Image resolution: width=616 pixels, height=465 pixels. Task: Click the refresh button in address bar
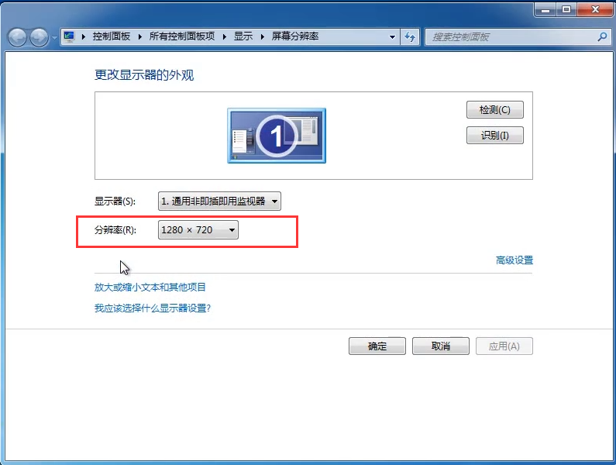click(x=410, y=37)
